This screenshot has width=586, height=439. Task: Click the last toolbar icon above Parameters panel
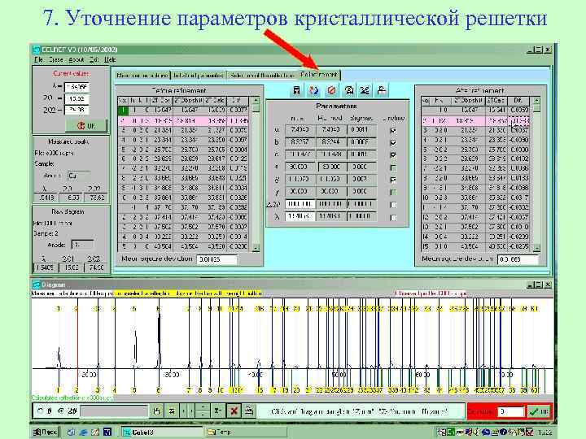tap(381, 90)
